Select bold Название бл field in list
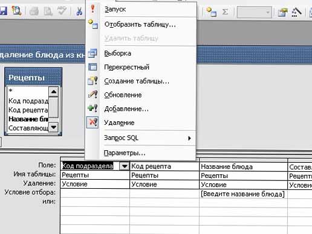Viewport: 312px width, 234px height. click(x=28, y=119)
